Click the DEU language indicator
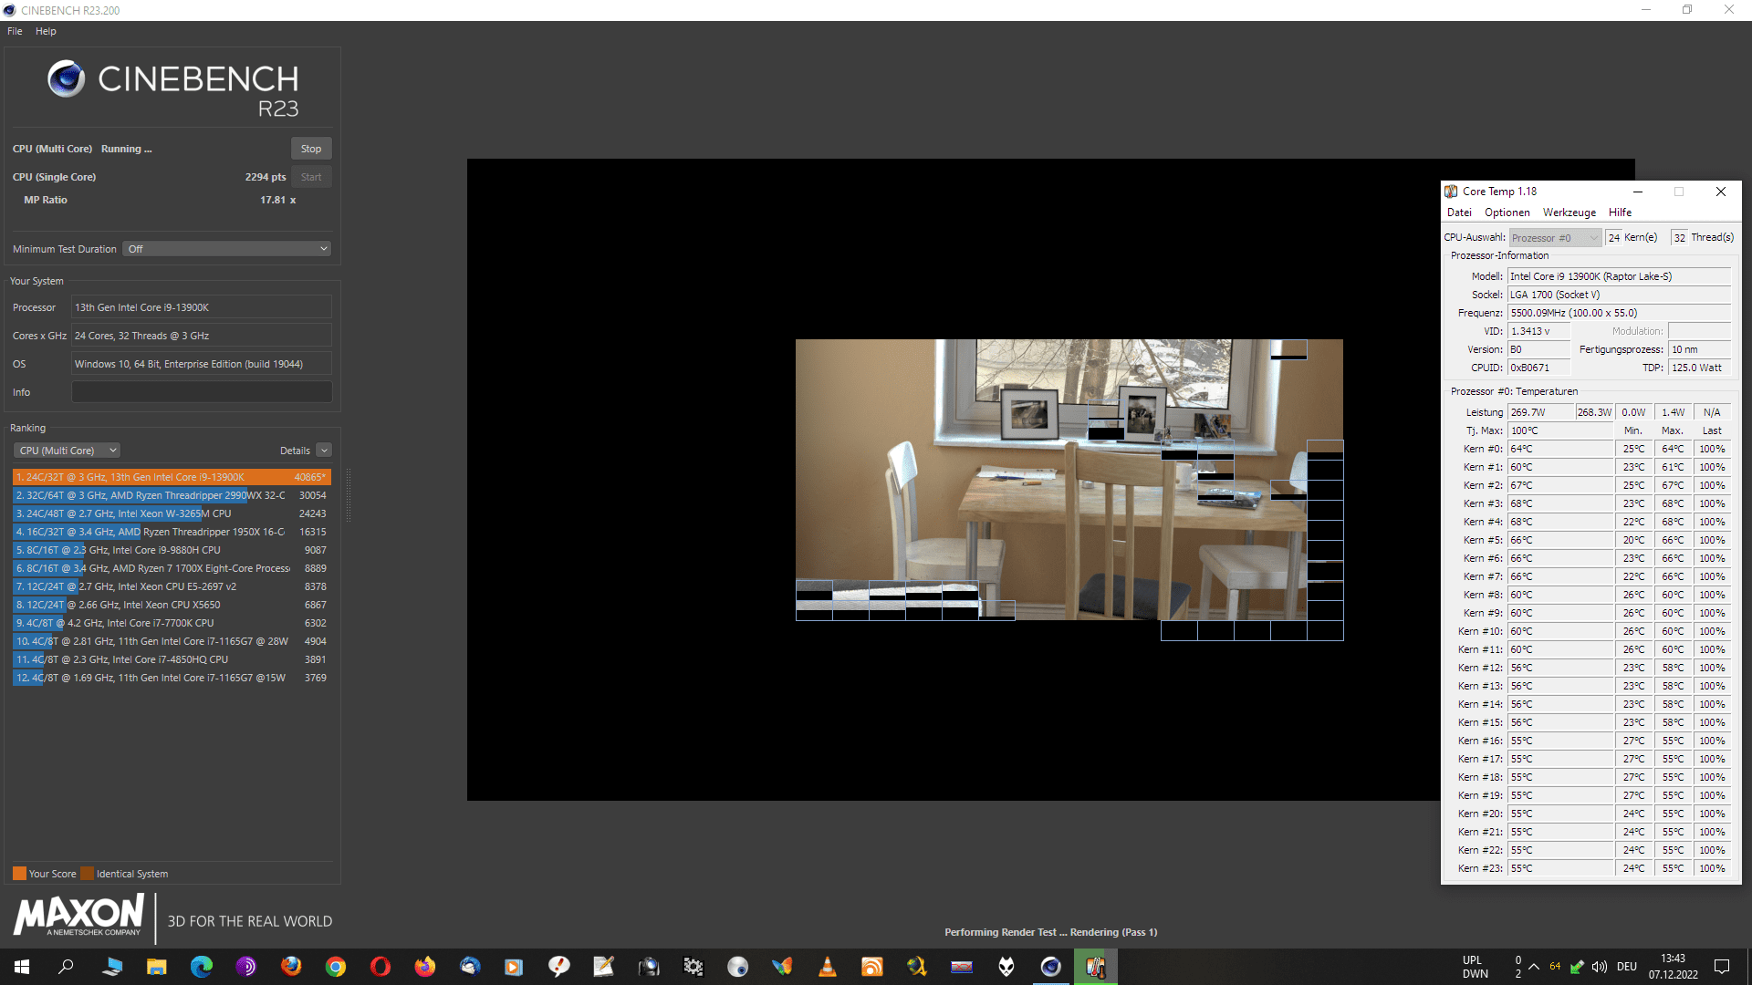1752x985 pixels. point(1626,967)
